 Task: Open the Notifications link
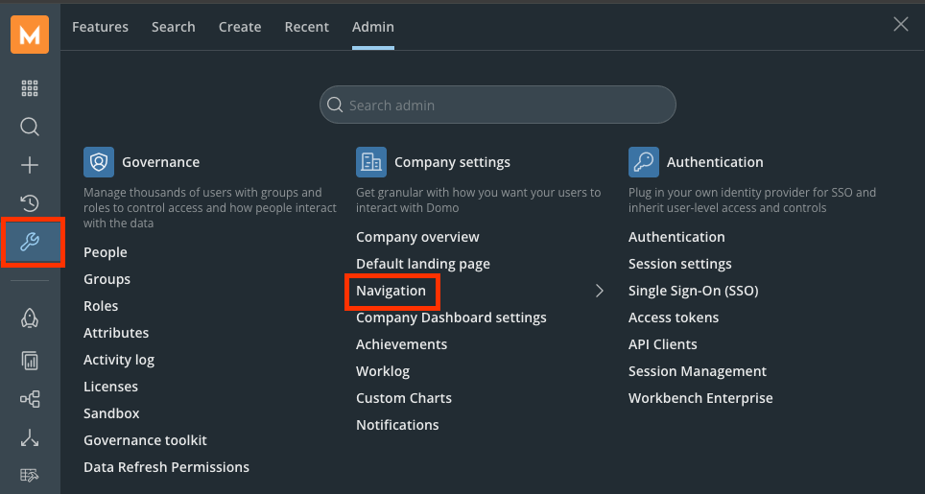[x=397, y=425]
